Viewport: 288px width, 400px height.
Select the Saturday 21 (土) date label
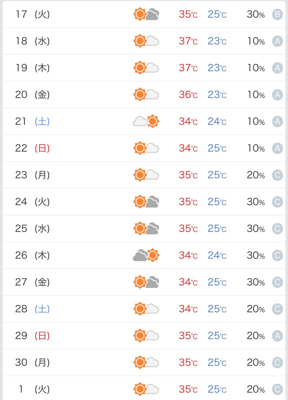tap(32, 121)
